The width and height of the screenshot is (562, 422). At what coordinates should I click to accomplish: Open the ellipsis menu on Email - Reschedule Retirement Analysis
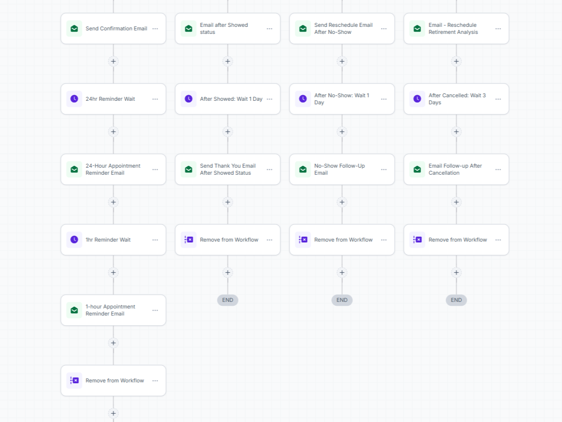(498, 29)
